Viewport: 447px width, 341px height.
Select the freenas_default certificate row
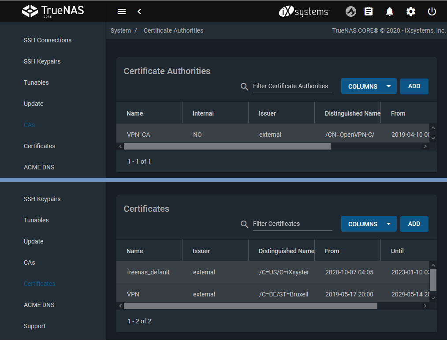click(148, 272)
